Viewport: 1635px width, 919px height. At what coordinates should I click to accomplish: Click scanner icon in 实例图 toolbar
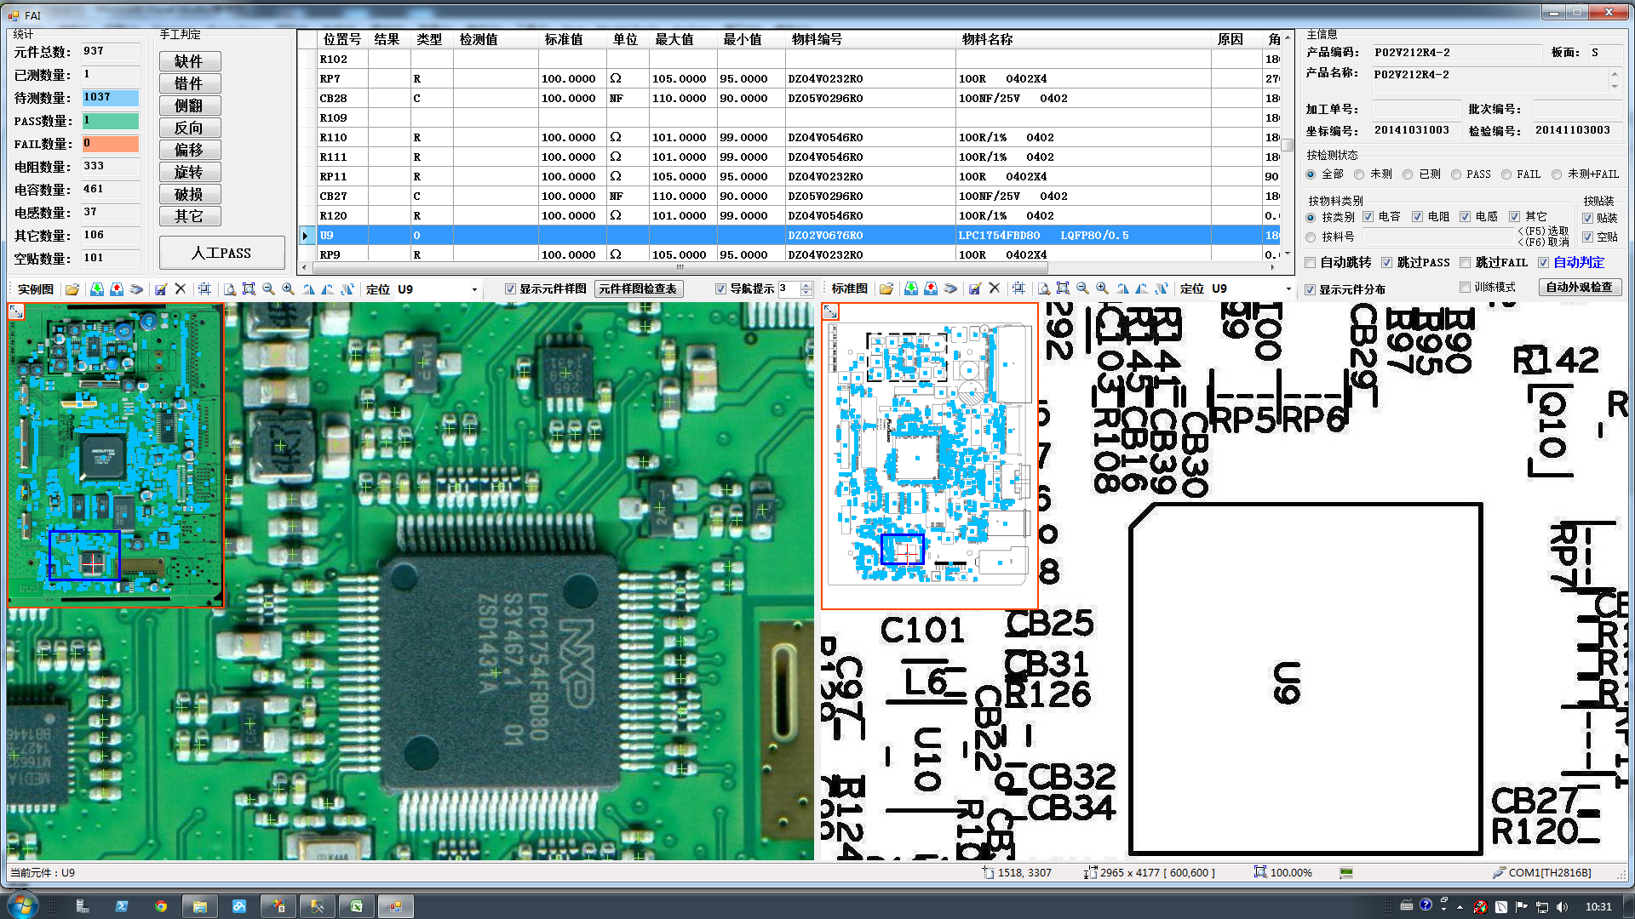point(136,289)
